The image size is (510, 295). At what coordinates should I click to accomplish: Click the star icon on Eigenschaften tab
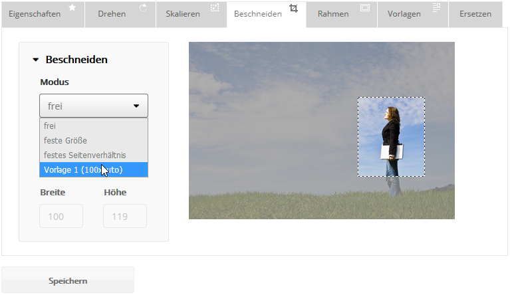pos(72,8)
